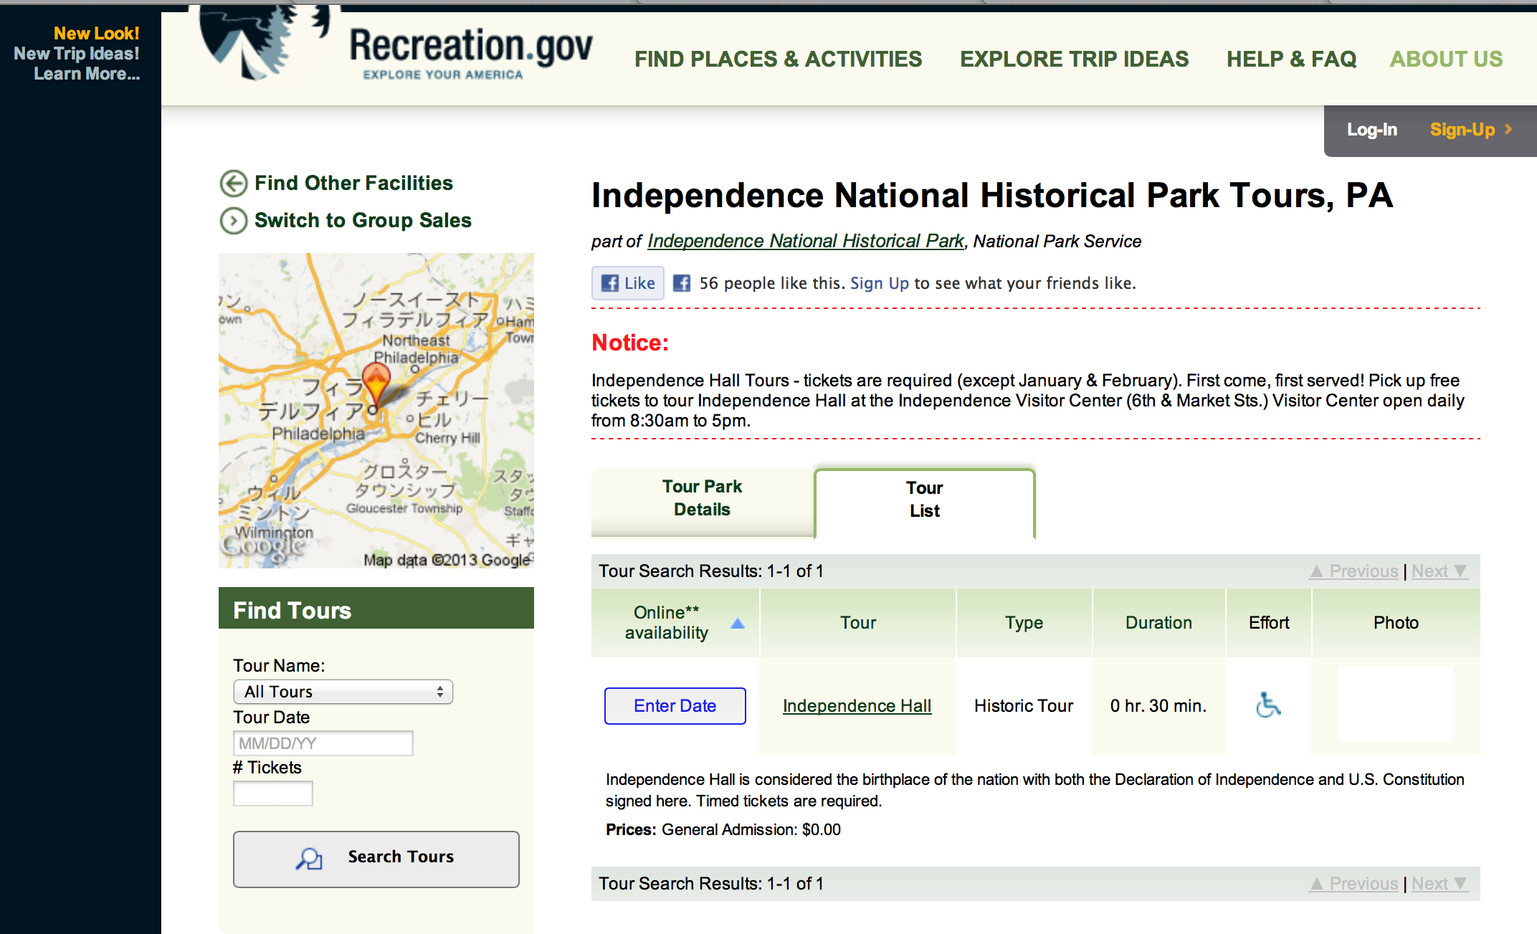The image size is (1537, 934).
Task: Click the Type column header
Action: (1024, 623)
